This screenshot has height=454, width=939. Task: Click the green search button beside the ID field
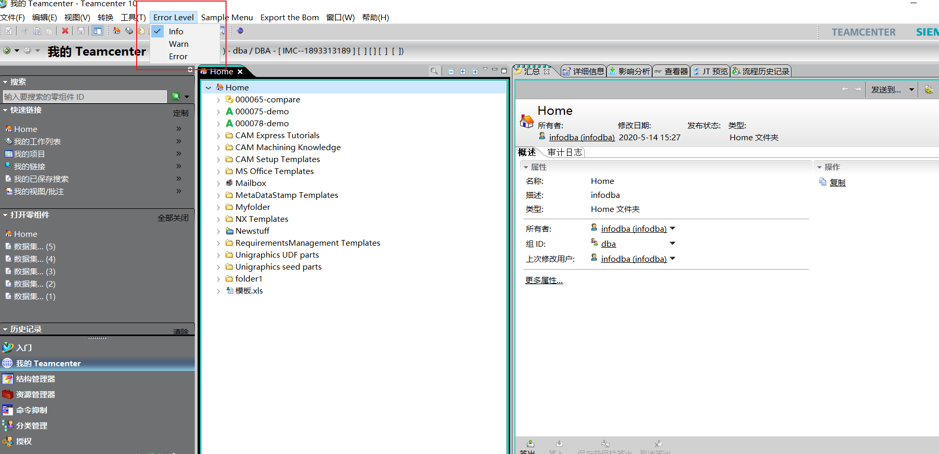click(x=176, y=97)
